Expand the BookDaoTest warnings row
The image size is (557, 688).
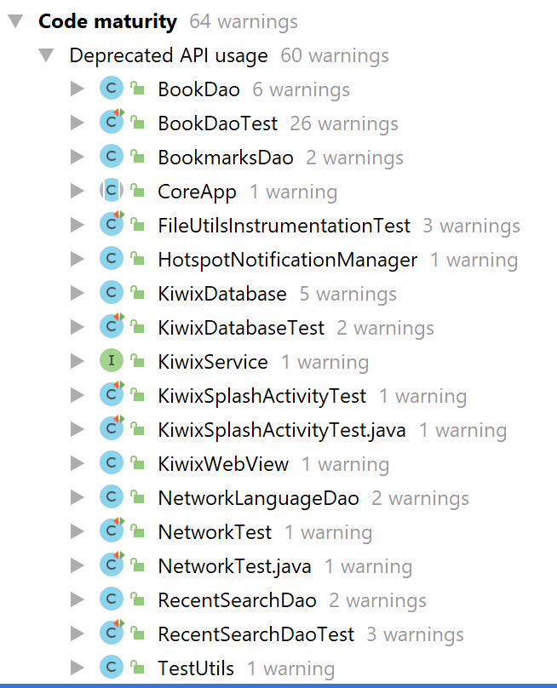78,123
